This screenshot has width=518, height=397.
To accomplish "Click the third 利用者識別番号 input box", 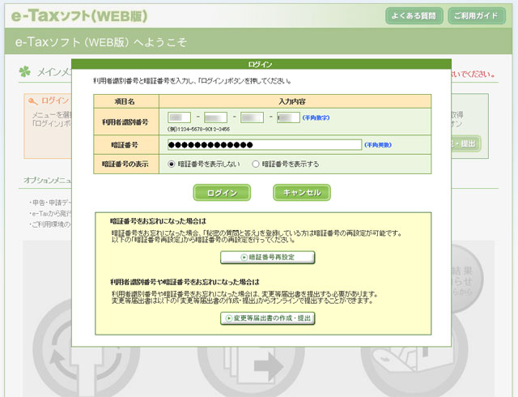I will pyautogui.click(x=252, y=118).
